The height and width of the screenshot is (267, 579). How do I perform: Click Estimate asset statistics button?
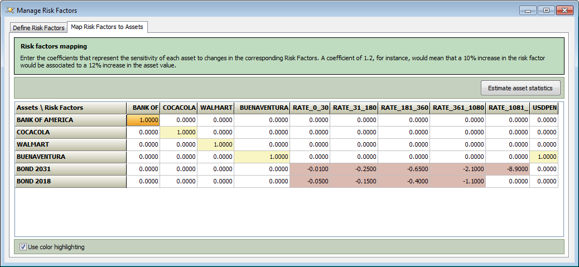click(520, 88)
